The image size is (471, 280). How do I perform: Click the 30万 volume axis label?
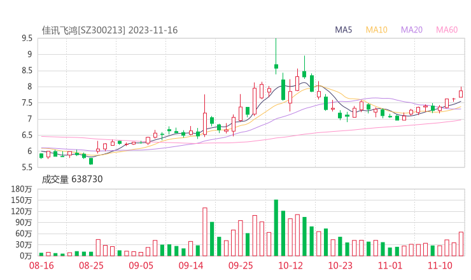coord(24,244)
